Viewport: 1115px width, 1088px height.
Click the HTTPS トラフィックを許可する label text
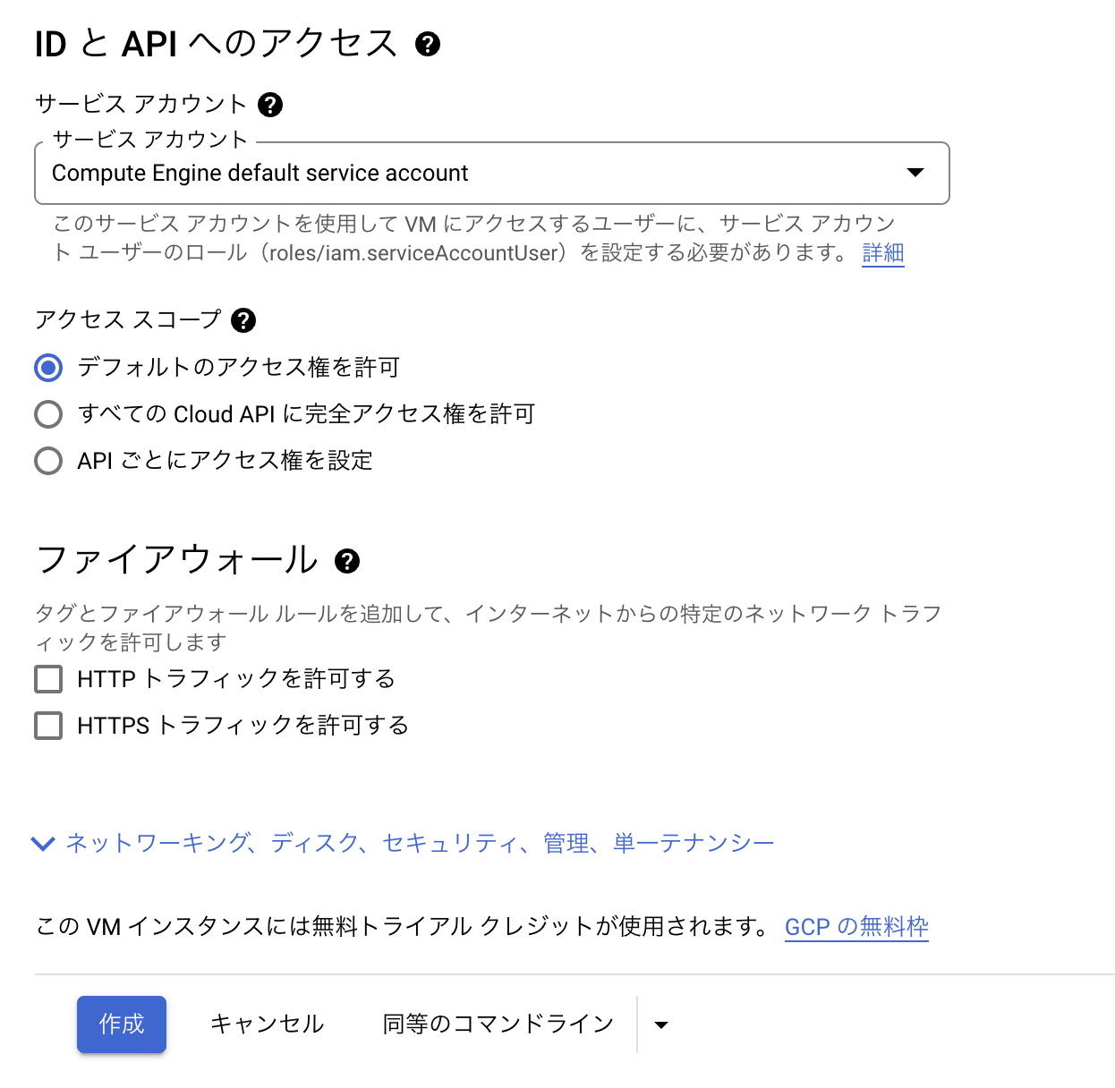pos(243,726)
